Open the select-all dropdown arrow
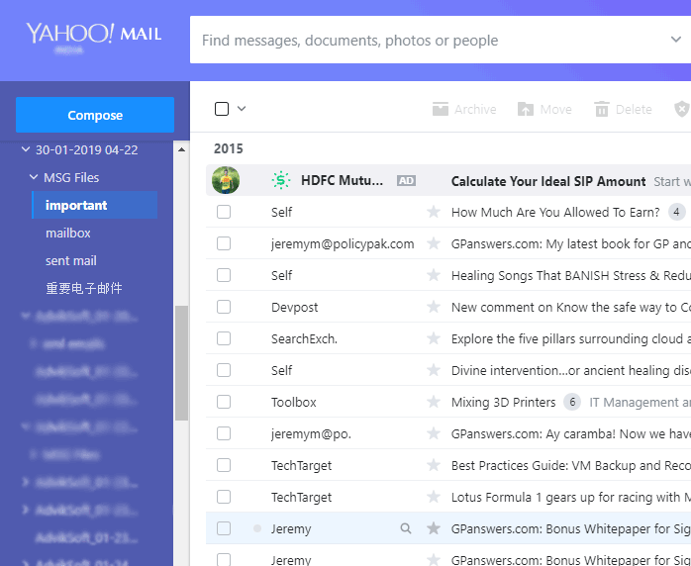The height and width of the screenshot is (566, 691). [242, 109]
